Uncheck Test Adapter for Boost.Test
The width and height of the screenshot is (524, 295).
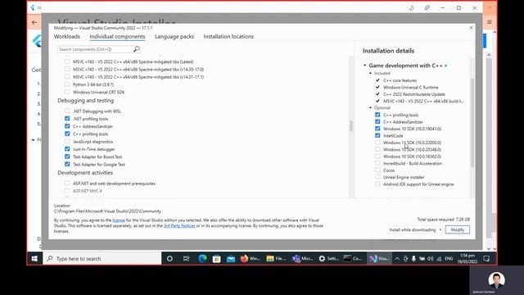[67, 157]
